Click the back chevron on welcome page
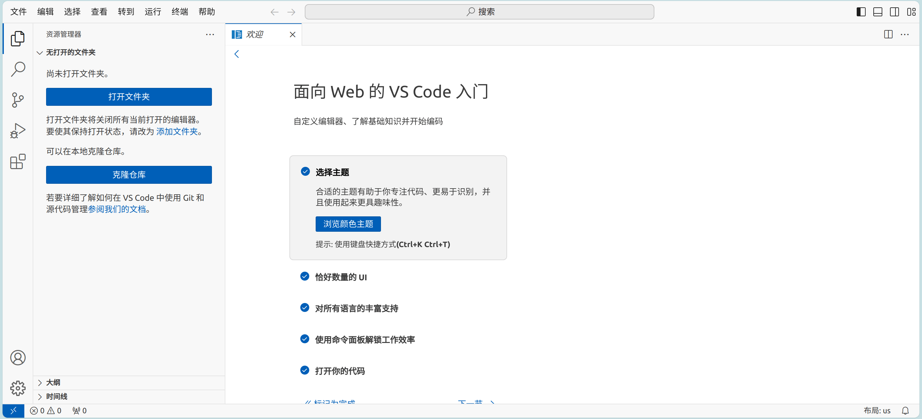 [237, 54]
